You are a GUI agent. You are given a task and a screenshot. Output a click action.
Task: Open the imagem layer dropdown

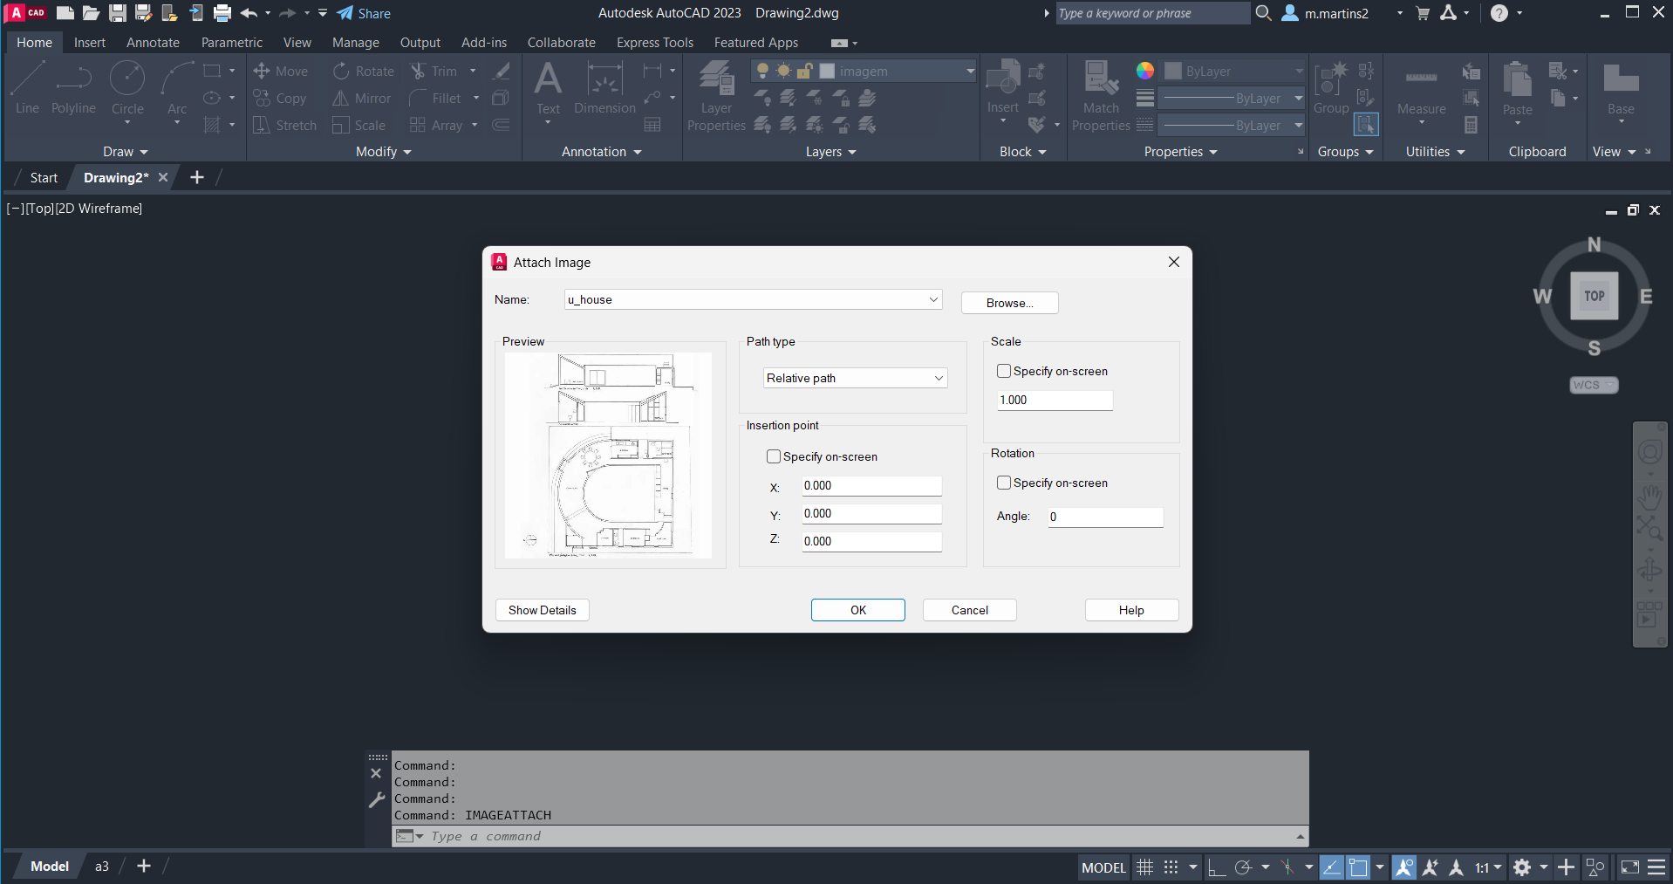click(970, 71)
